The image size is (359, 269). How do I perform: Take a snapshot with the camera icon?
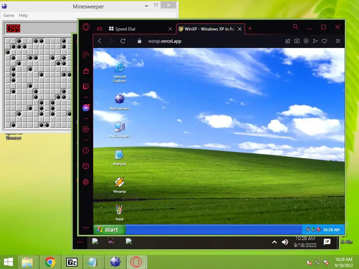[x=297, y=41]
